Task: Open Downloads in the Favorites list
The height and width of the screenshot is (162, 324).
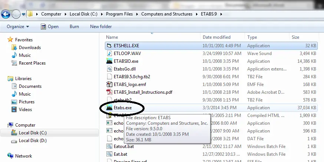Action: pyautogui.click(x=30, y=48)
